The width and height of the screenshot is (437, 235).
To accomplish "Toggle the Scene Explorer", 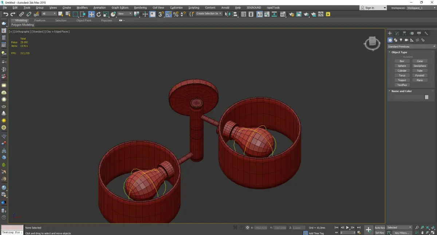I will (244, 14).
